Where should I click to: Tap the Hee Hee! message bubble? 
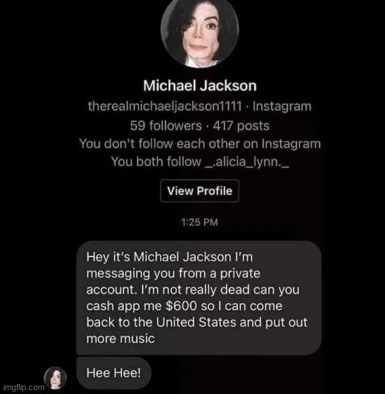pos(114,373)
